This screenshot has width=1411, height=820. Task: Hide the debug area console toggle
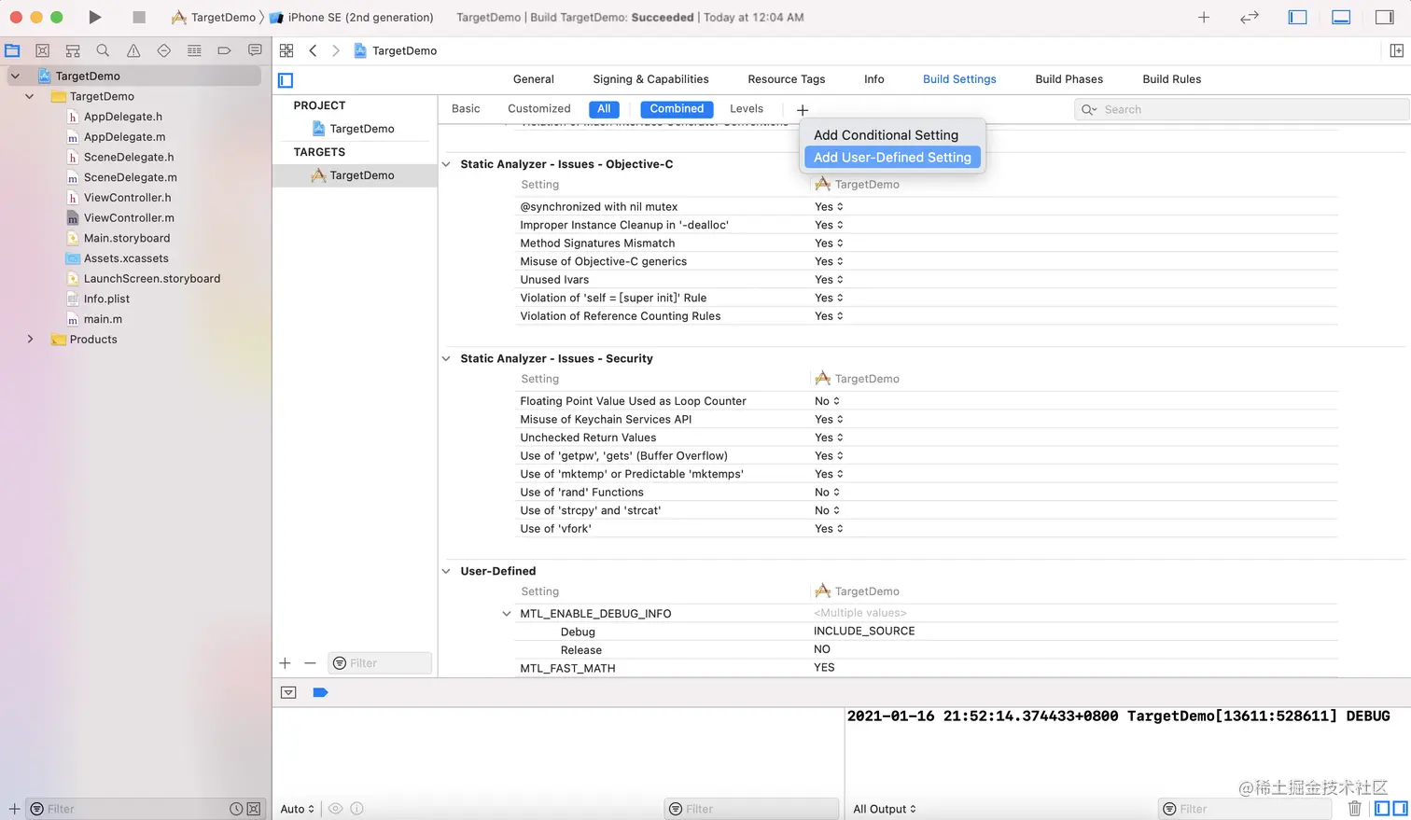coord(288,692)
